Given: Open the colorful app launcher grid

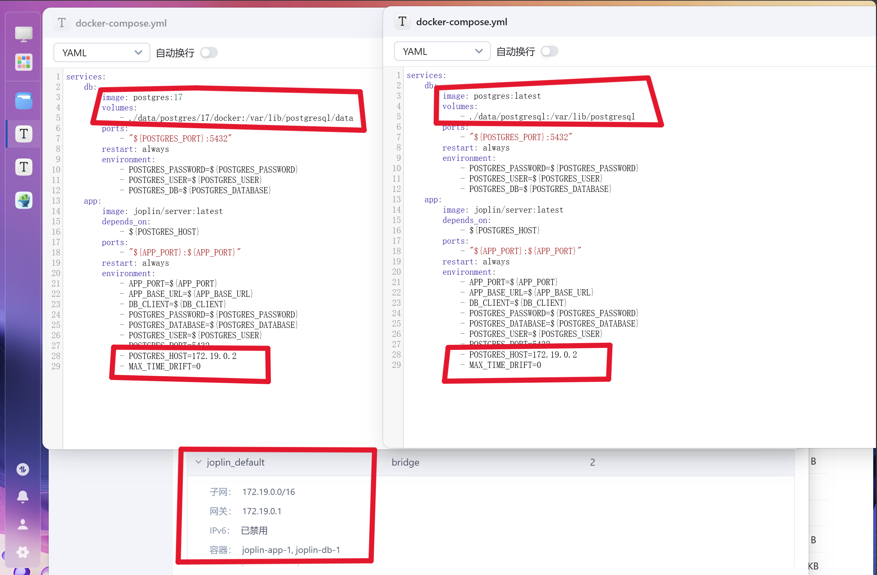Looking at the screenshot, I should point(23,62).
